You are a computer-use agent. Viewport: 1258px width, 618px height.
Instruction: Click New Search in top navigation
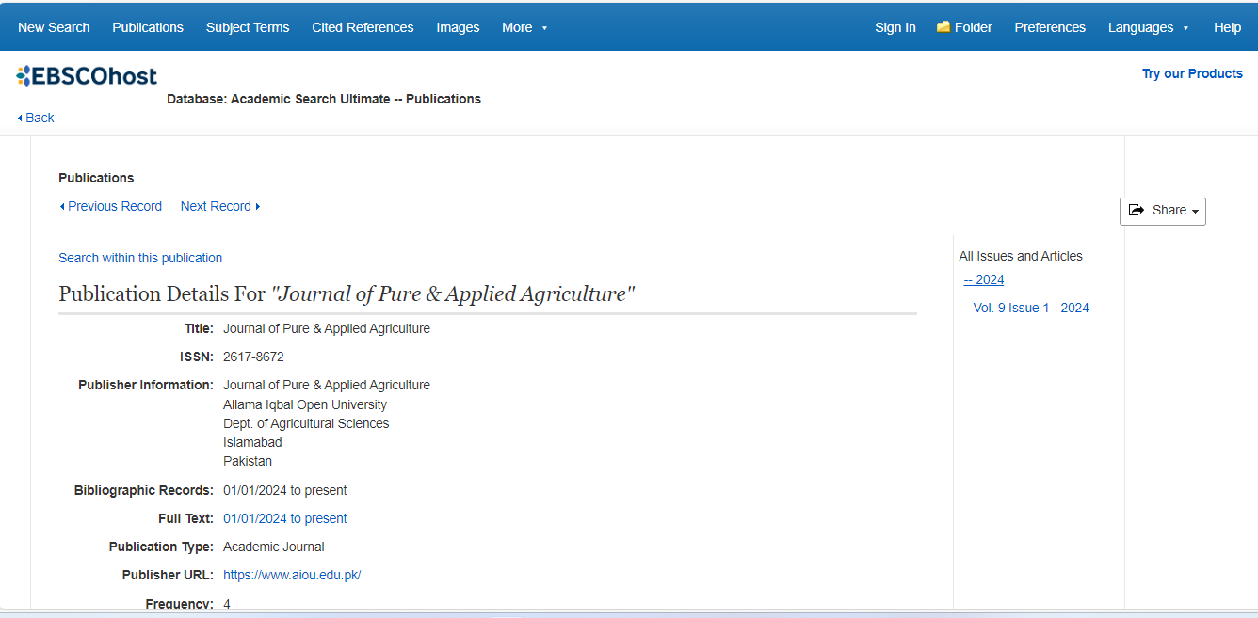pos(54,27)
